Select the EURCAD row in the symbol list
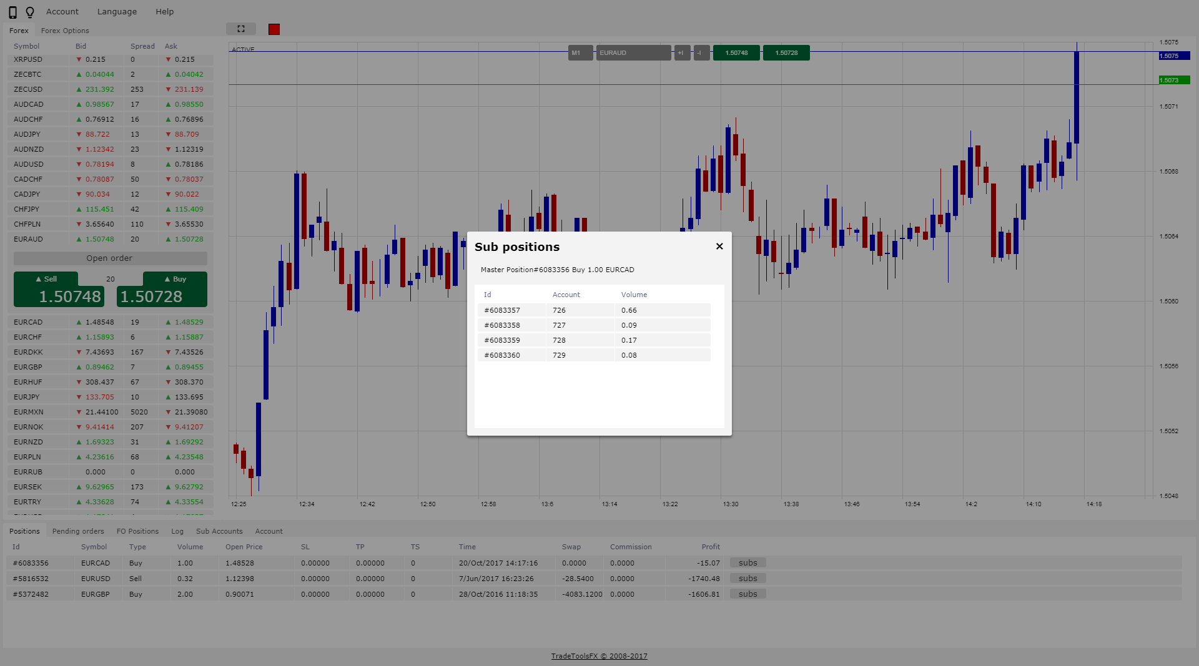 point(62,321)
